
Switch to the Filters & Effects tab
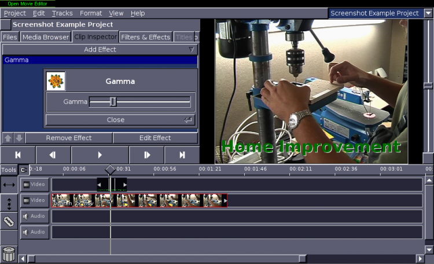click(x=146, y=37)
